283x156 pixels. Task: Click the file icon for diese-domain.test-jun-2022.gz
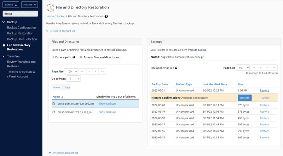54,104
